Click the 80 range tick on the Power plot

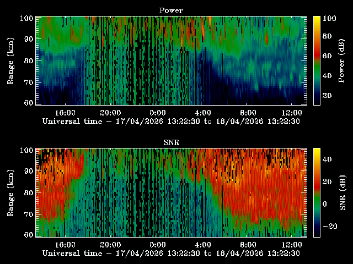(x=29, y=61)
